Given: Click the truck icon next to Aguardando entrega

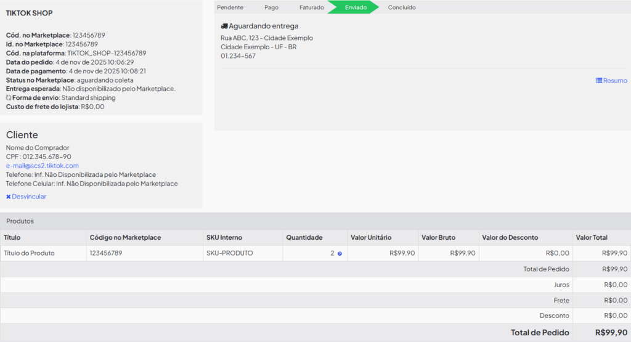Looking at the screenshot, I should click(224, 26).
